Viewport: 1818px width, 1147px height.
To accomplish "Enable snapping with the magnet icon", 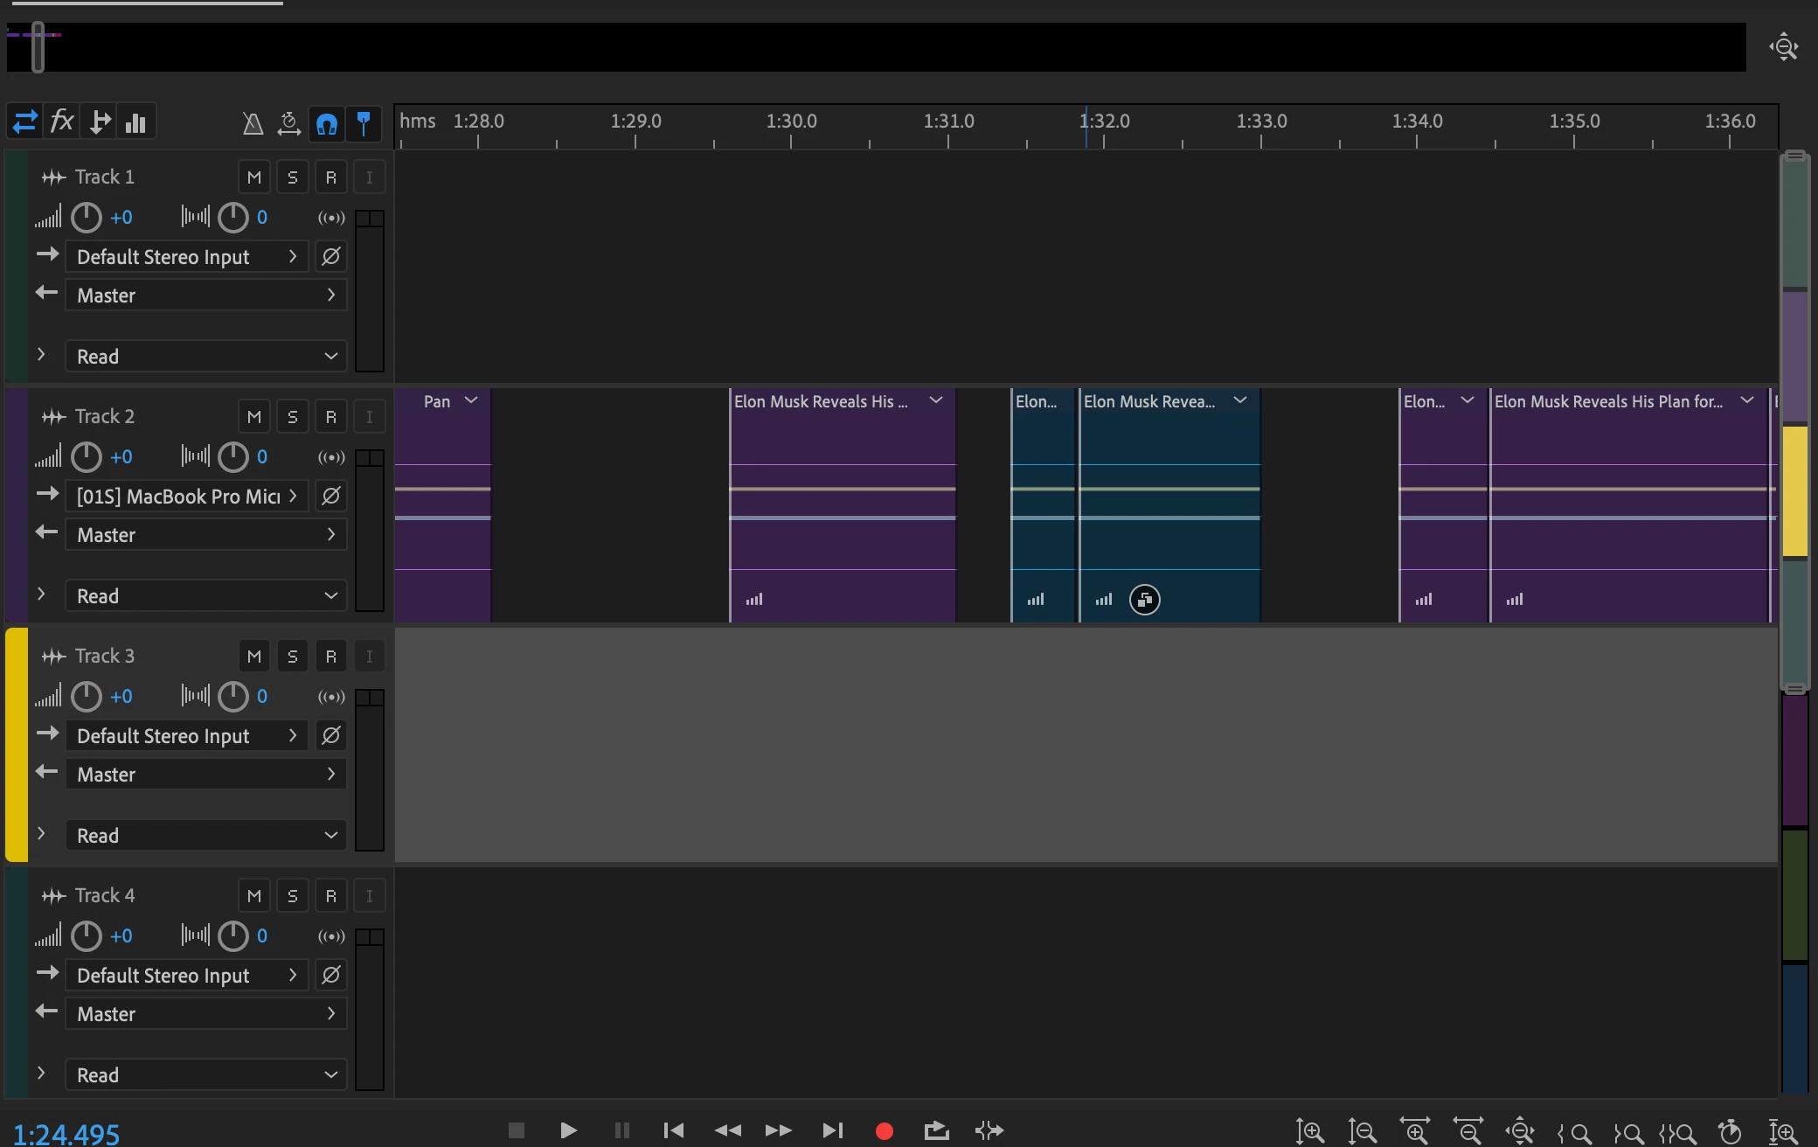I will 327,123.
